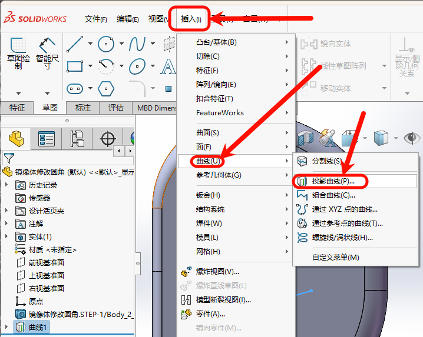Choose the Spline curve tool
423x337 pixels.
137,44
